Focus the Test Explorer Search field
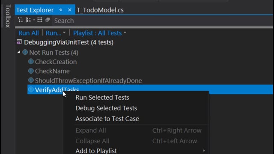Viewport: 274px width, 154px height. click(163, 21)
